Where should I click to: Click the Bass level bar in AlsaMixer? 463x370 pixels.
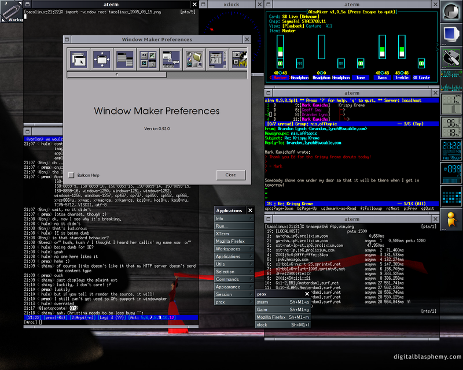(382, 47)
